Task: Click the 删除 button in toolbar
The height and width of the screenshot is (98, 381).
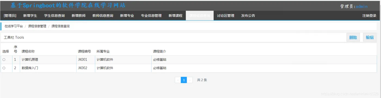Action: (x=353, y=38)
